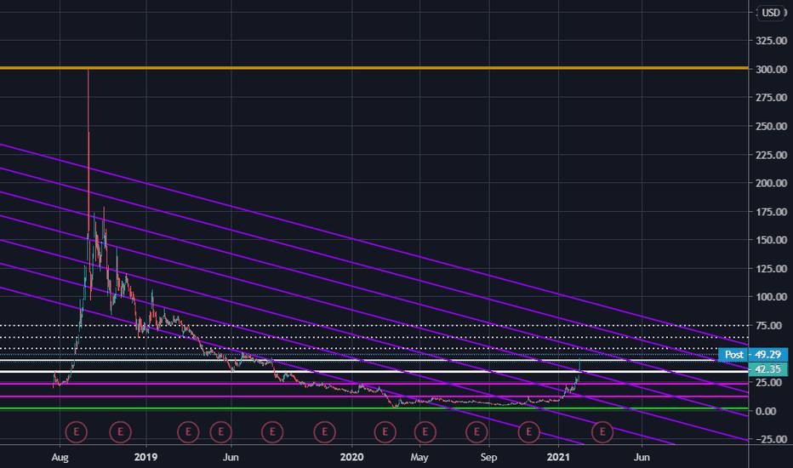Select the green horizontal line near 0.00
The image size is (793, 468).
[x=374, y=408]
